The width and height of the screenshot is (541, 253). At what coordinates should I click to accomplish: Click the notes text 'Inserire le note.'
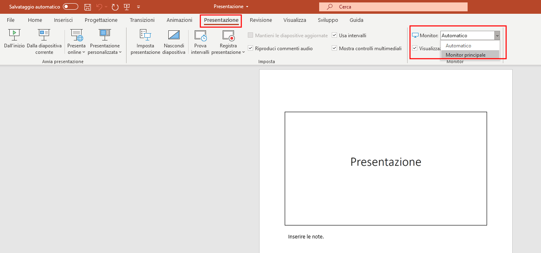coord(306,237)
